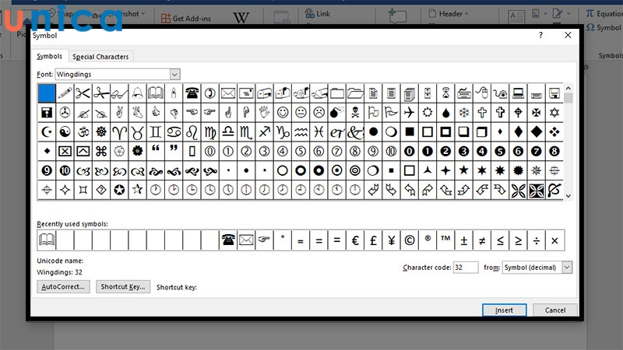Image resolution: width=623 pixels, height=350 pixels.
Task: Click Symbol button in Word ribbon
Action: point(604,27)
